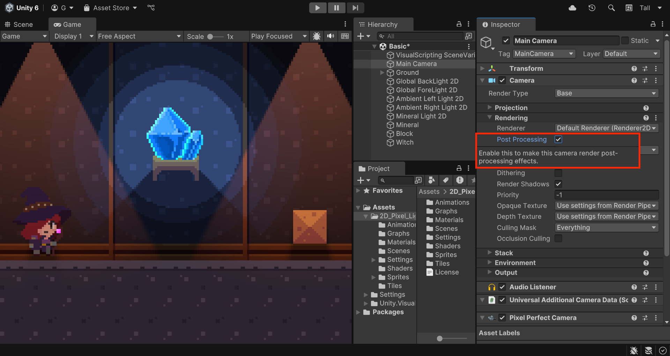Toggle the Game view Stats icon
The height and width of the screenshot is (356, 670).
coord(345,36)
